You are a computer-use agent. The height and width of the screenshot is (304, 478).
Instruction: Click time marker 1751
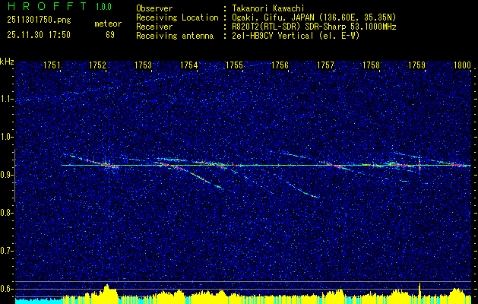[52, 65]
